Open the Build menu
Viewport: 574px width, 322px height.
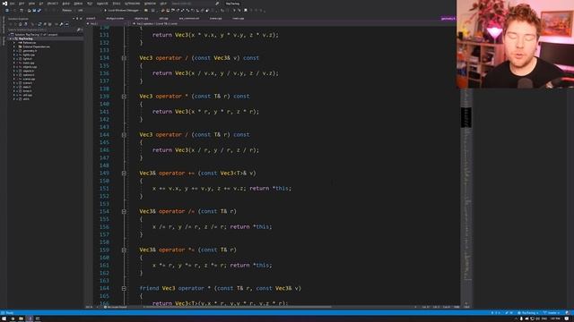pyautogui.click(x=65, y=4)
